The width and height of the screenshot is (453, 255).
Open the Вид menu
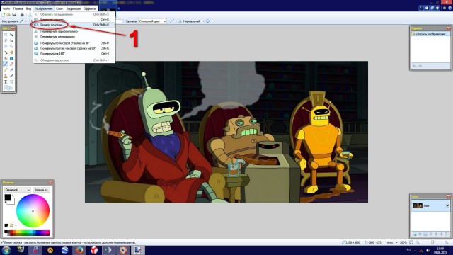[28, 8]
